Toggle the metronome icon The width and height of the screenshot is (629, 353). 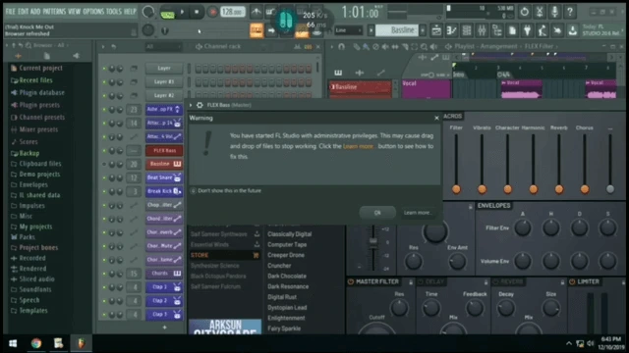(256, 12)
